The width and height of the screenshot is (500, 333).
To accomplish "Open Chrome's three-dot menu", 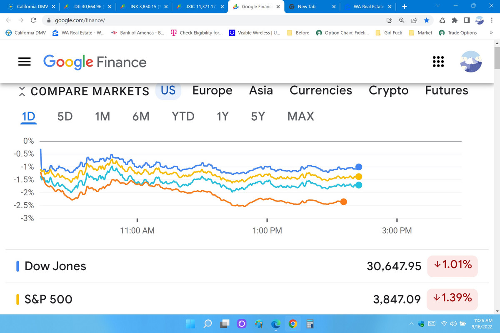I will click(x=491, y=20).
